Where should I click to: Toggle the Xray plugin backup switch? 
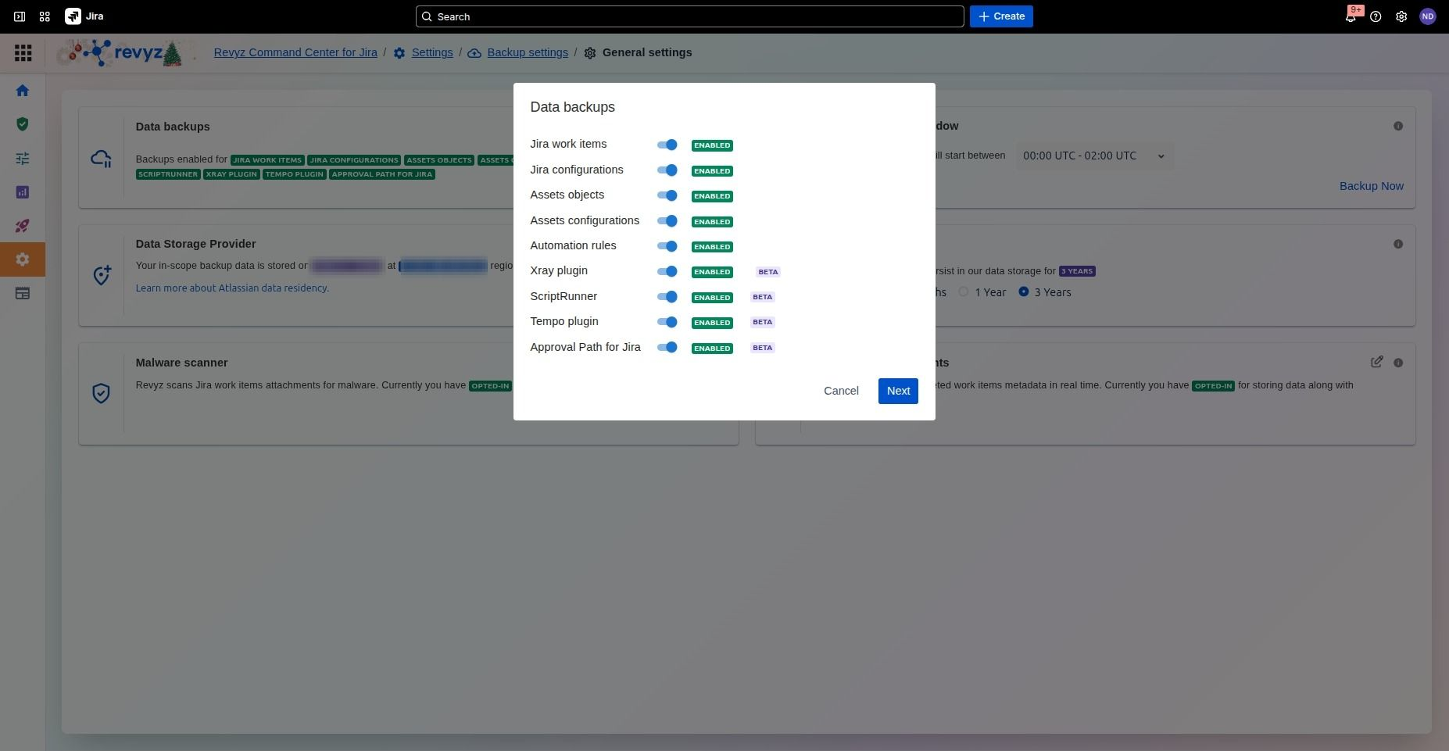(667, 271)
